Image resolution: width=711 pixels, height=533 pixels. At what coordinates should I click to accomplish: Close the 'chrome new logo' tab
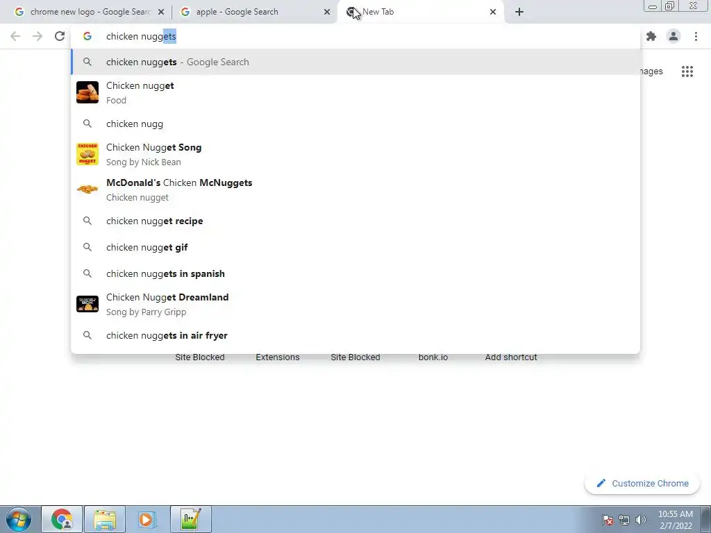coord(160,12)
